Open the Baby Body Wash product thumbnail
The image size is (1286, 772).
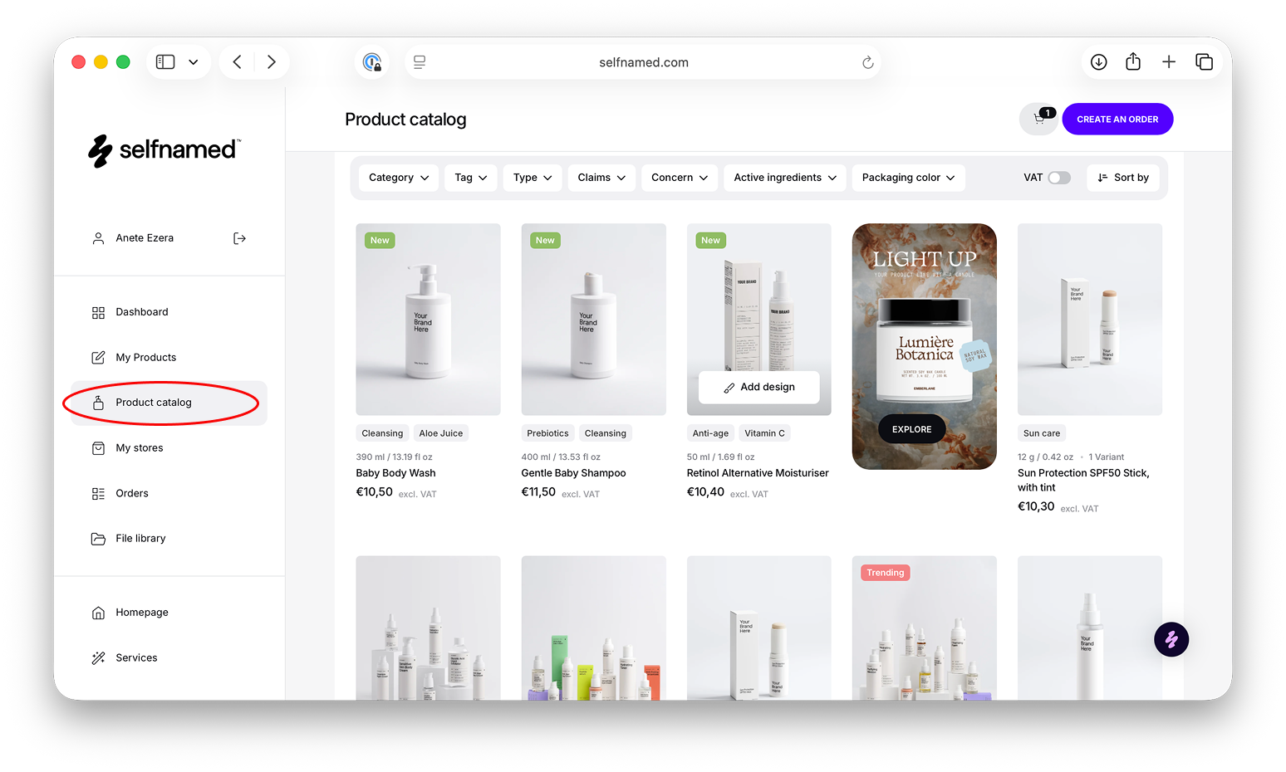click(428, 319)
